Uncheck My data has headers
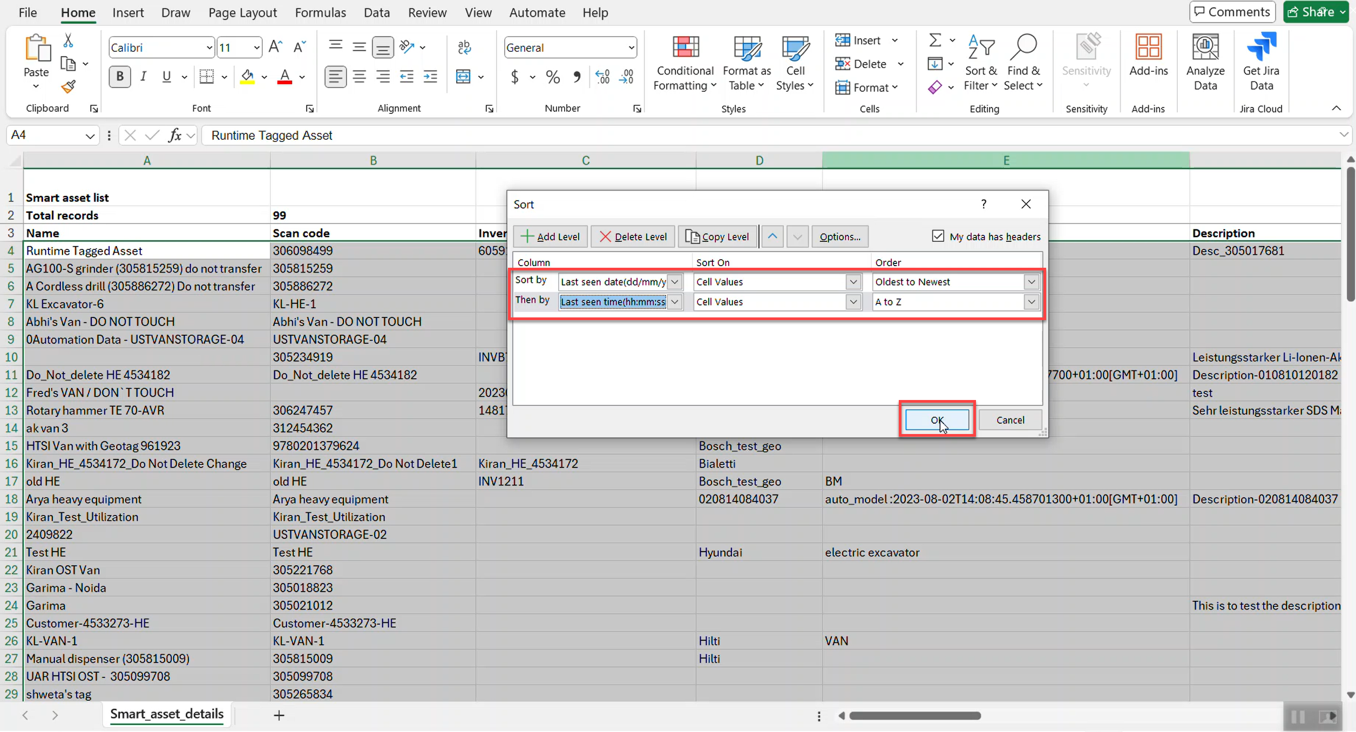Image resolution: width=1356 pixels, height=732 pixels. [x=938, y=236]
